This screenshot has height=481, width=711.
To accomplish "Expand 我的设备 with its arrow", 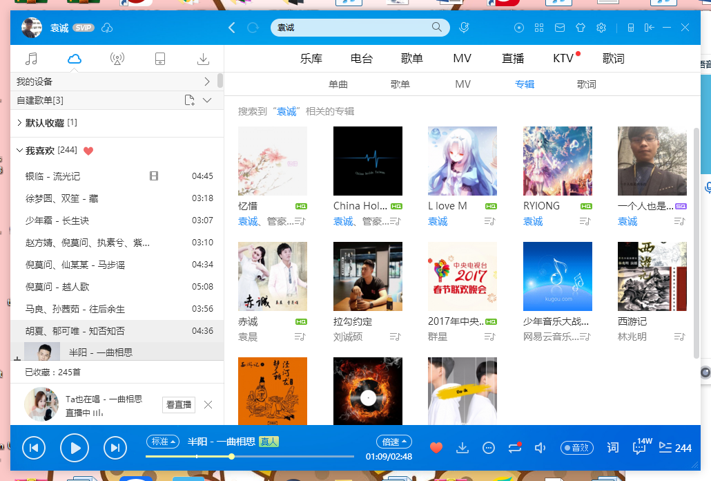I will pyautogui.click(x=207, y=82).
